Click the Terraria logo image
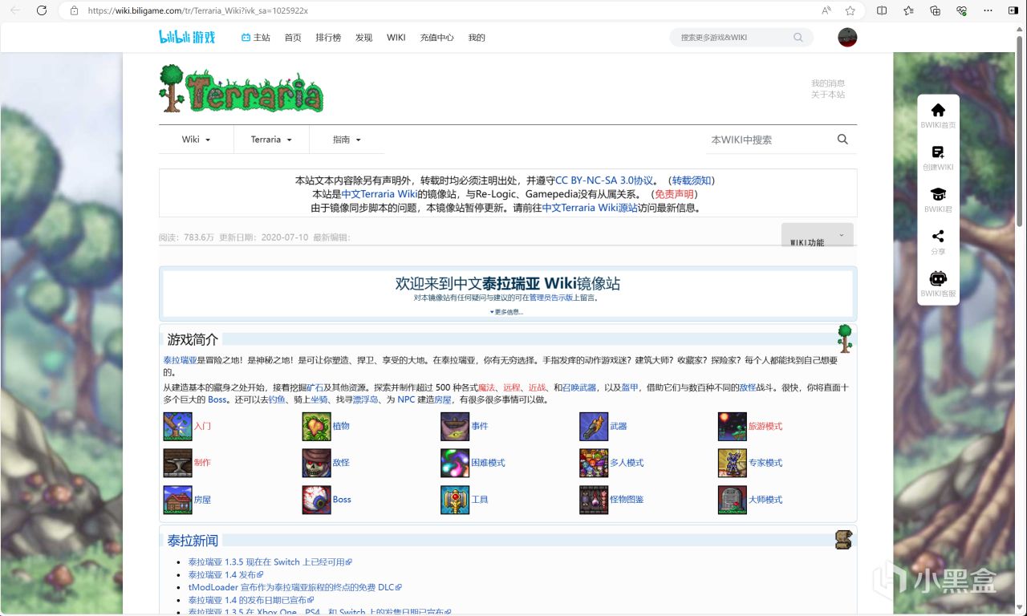This screenshot has width=1027, height=616. click(x=241, y=88)
